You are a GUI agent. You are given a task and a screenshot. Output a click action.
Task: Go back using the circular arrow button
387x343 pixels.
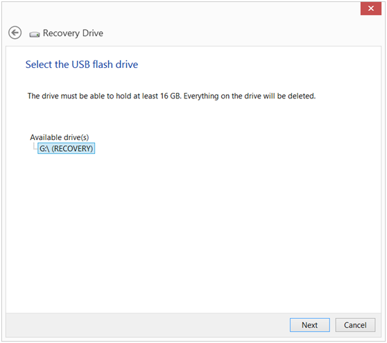click(x=15, y=33)
